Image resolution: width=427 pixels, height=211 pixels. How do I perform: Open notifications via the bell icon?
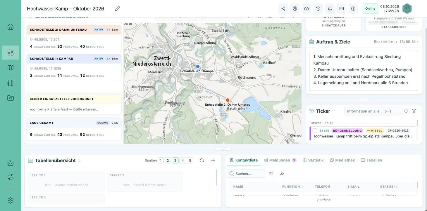pyautogui.click(x=330, y=8)
